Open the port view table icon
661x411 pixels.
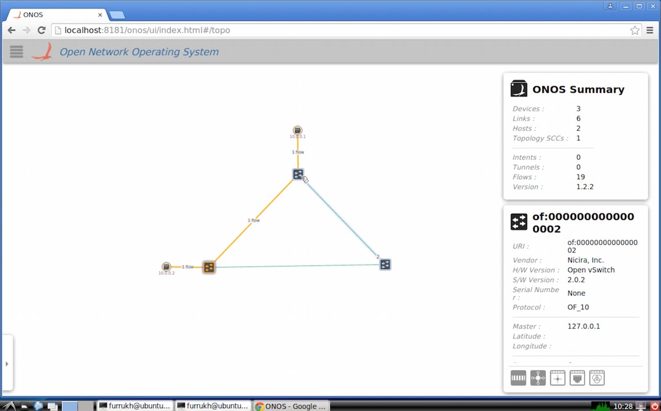[577, 378]
